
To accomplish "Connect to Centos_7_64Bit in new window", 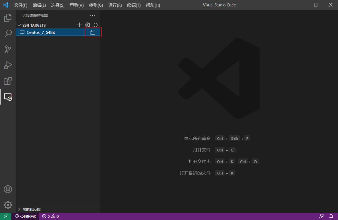I will (x=93, y=32).
